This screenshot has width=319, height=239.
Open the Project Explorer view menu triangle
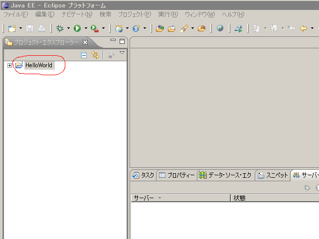(x=122, y=53)
